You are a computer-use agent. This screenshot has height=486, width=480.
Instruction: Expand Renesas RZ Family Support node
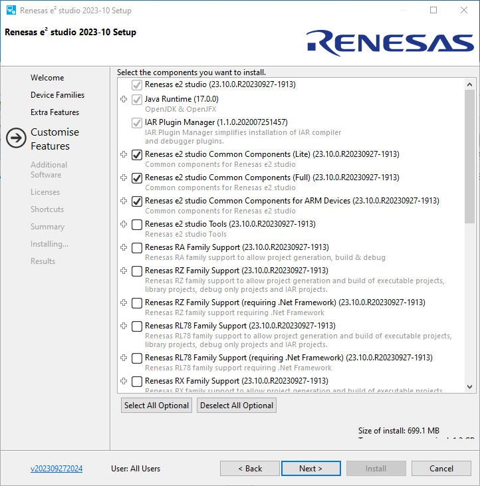click(x=123, y=271)
